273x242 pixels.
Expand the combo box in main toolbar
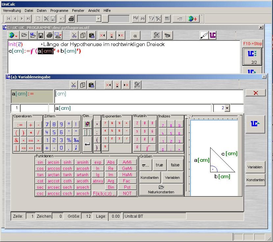click(x=99, y=19)
